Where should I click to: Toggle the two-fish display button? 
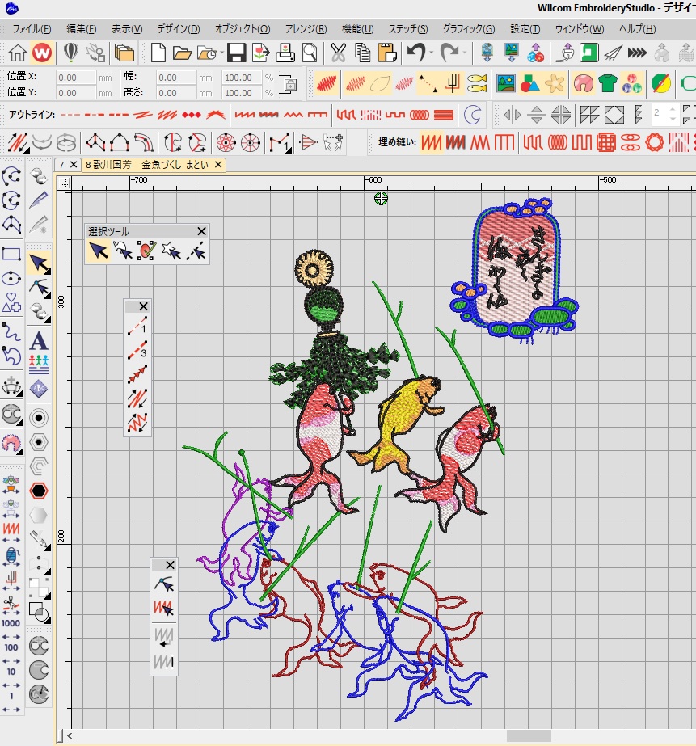tap(477, 84)
